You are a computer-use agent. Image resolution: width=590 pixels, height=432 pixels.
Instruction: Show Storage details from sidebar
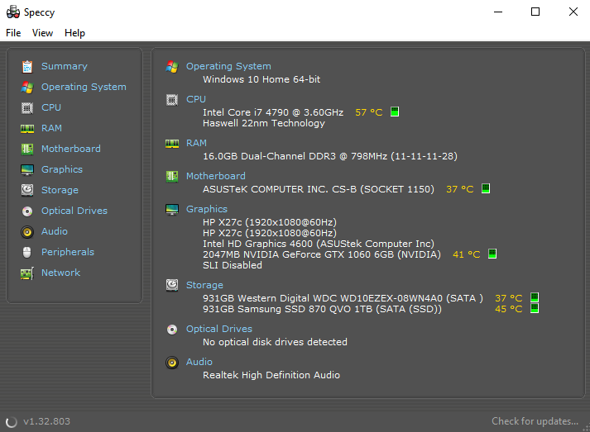click(x=60, y=190)
